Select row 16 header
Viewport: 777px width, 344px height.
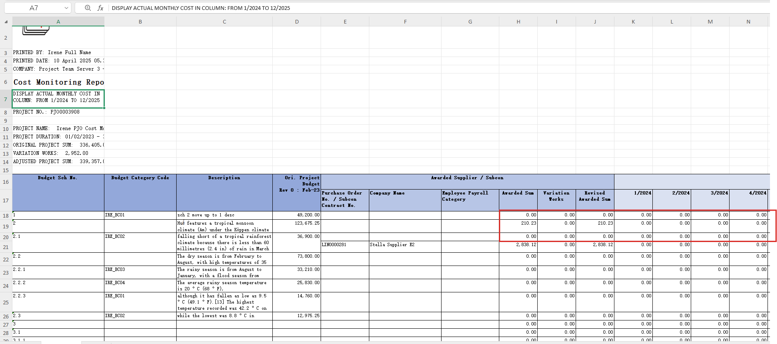[6, 182]
